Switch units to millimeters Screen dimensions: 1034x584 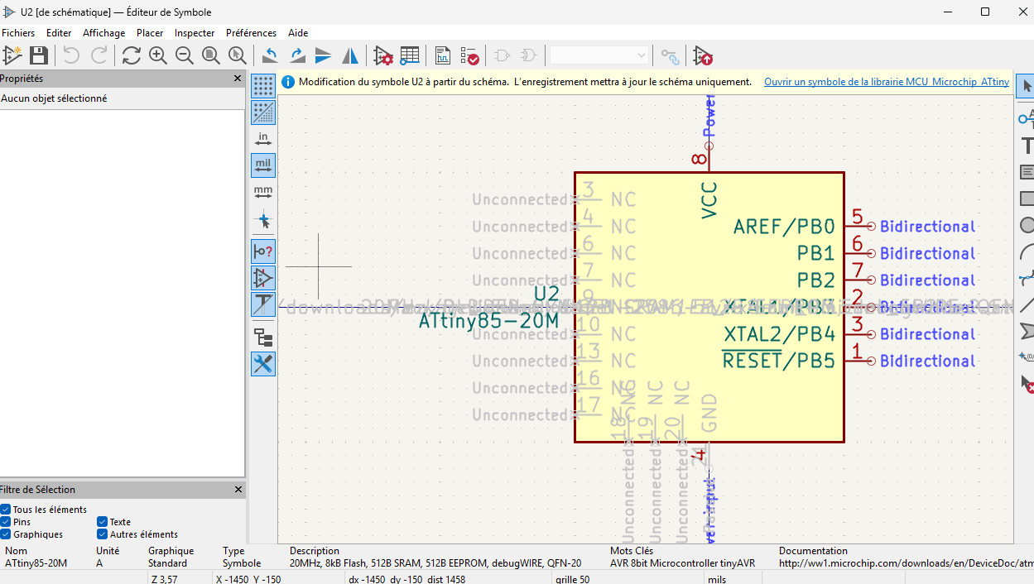pos(263,192)
